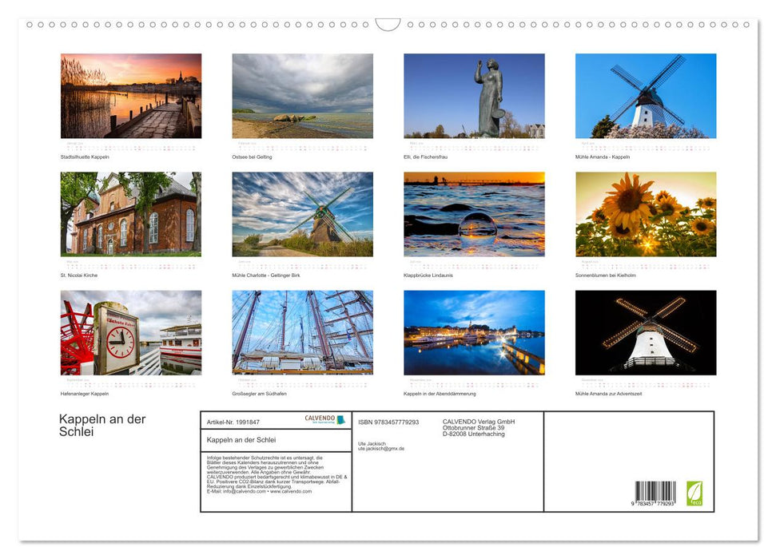Click the Artikel-Nr. 1991847 label

pos(231,422)
